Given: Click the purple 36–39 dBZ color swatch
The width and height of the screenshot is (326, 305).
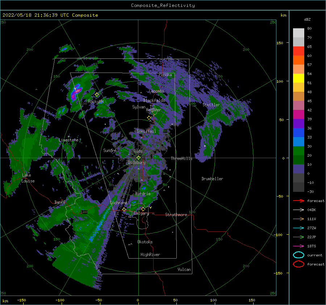Looking at the screenshot, I should tap(298, 124).
